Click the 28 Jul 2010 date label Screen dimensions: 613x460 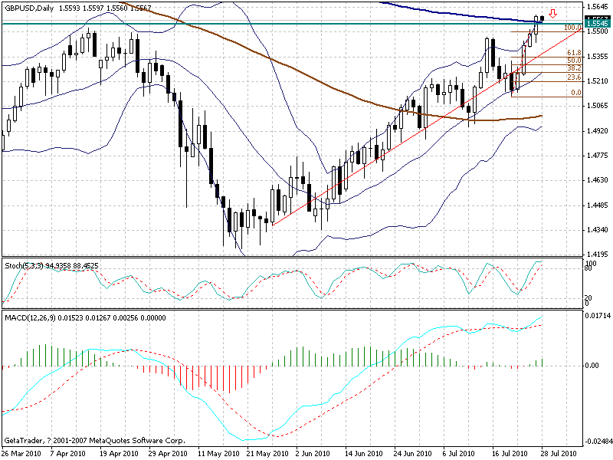coord(559,454)
